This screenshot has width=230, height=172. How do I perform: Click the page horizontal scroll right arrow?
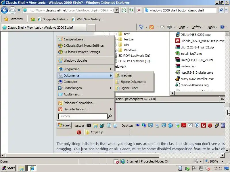(222, 155)
